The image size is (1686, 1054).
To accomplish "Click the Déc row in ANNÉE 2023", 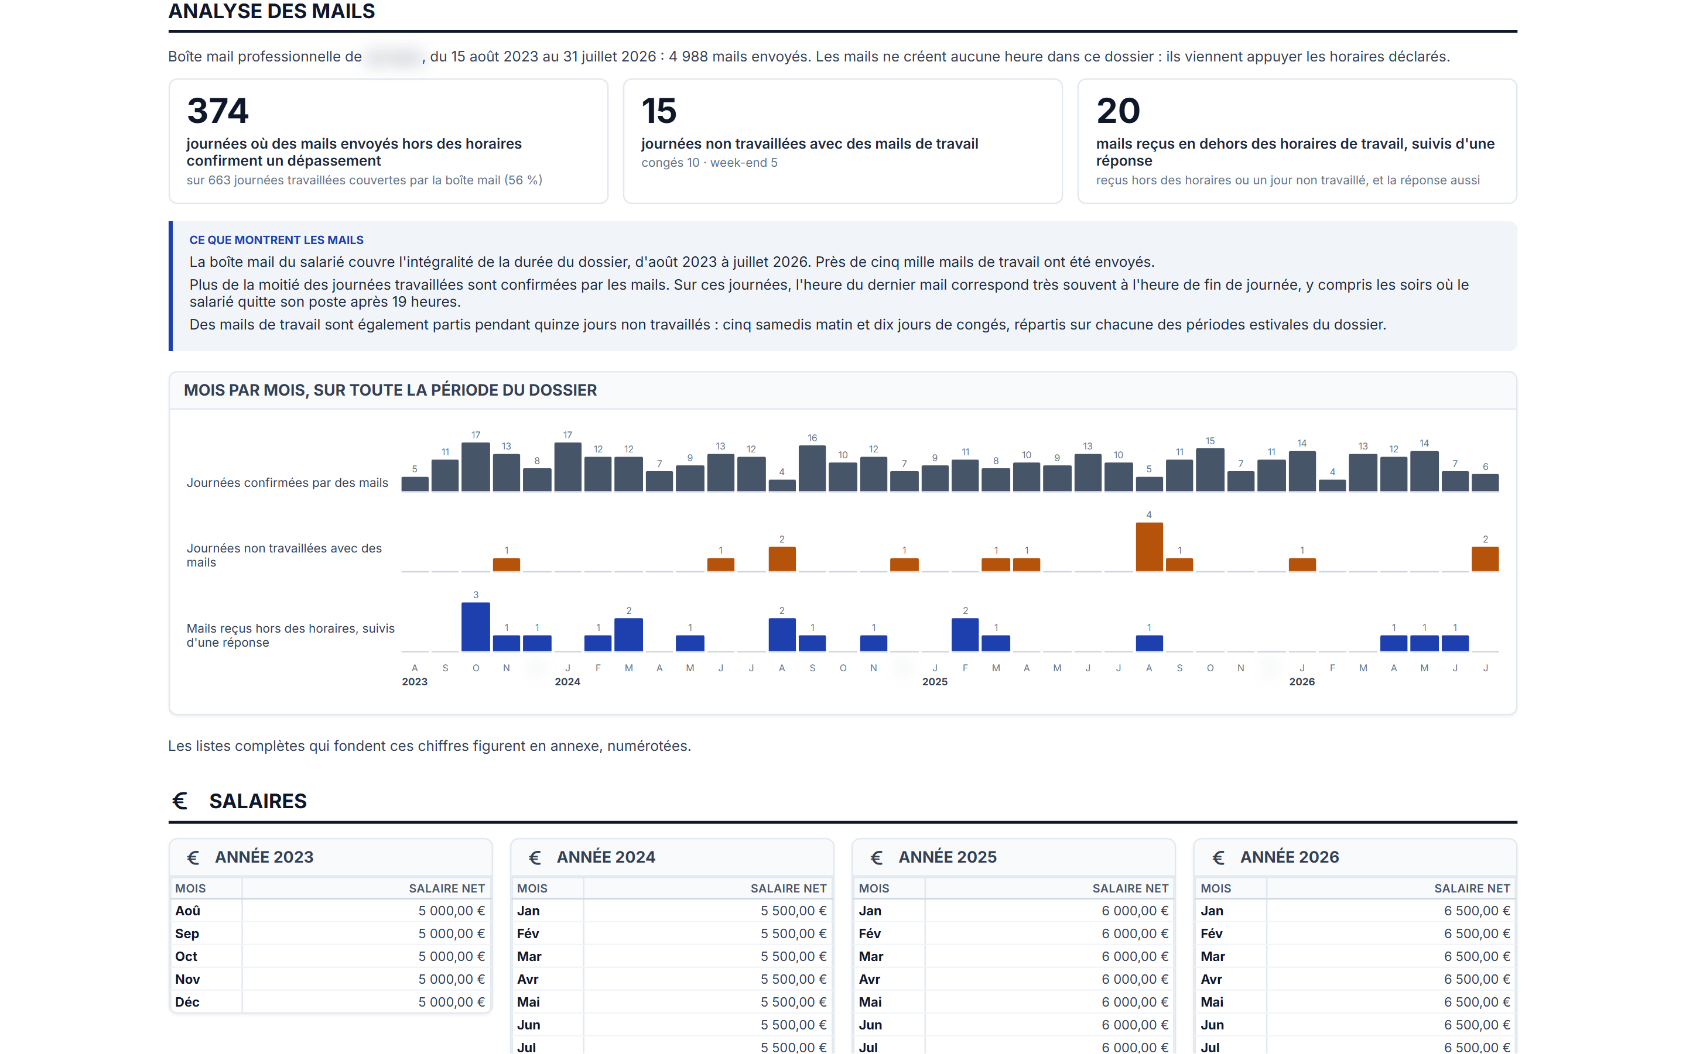I will click(331, 1002).
